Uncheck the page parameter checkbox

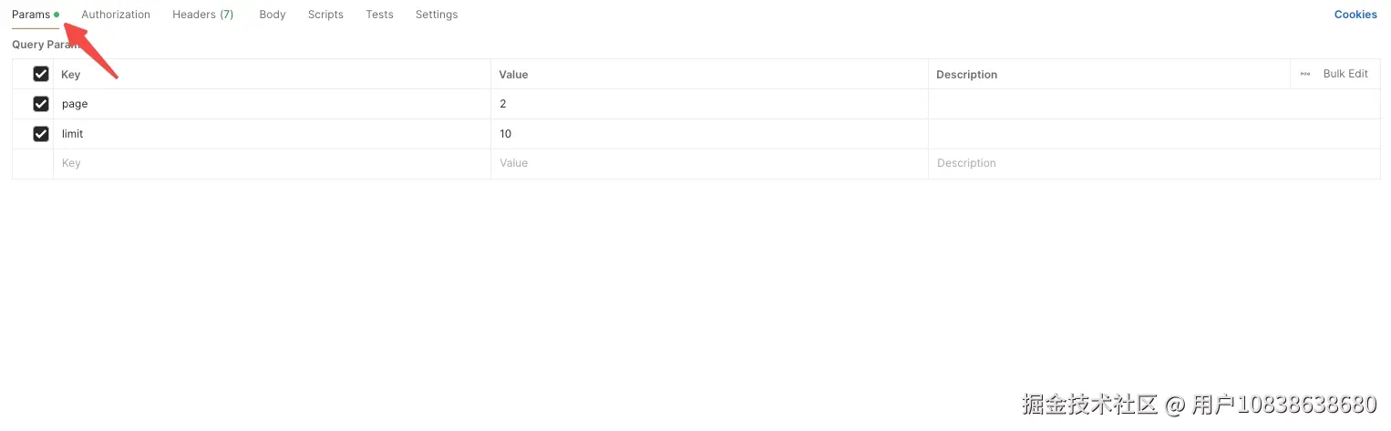click(41, 104)
